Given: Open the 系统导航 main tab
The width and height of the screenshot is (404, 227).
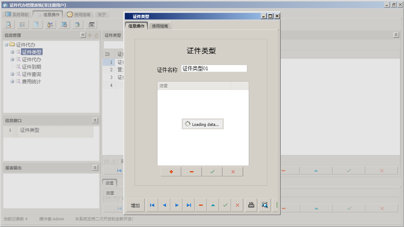Looking at the screenshot, I should 17,15.
